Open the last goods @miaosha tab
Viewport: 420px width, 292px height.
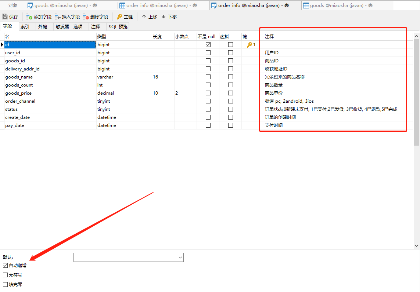[347, 6]
